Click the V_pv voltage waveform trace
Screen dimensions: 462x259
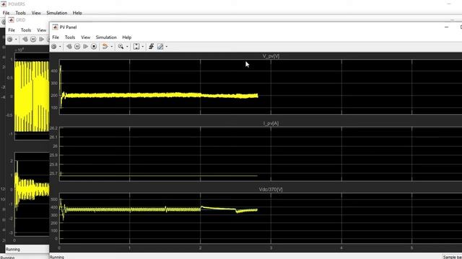pyautogui.click(x=159, y=95)
